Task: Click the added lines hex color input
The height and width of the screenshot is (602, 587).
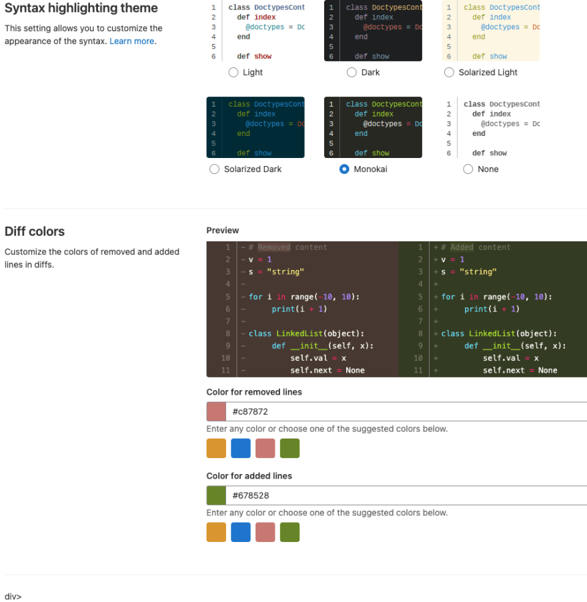Action: click(x=406, y=495)
